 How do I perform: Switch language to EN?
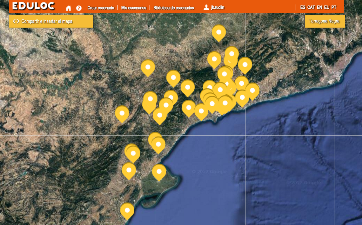pyautogui.click(x=319, y=7)
